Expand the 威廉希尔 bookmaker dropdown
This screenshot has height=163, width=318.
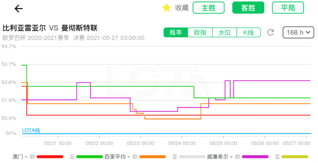[x=220, y=157]
